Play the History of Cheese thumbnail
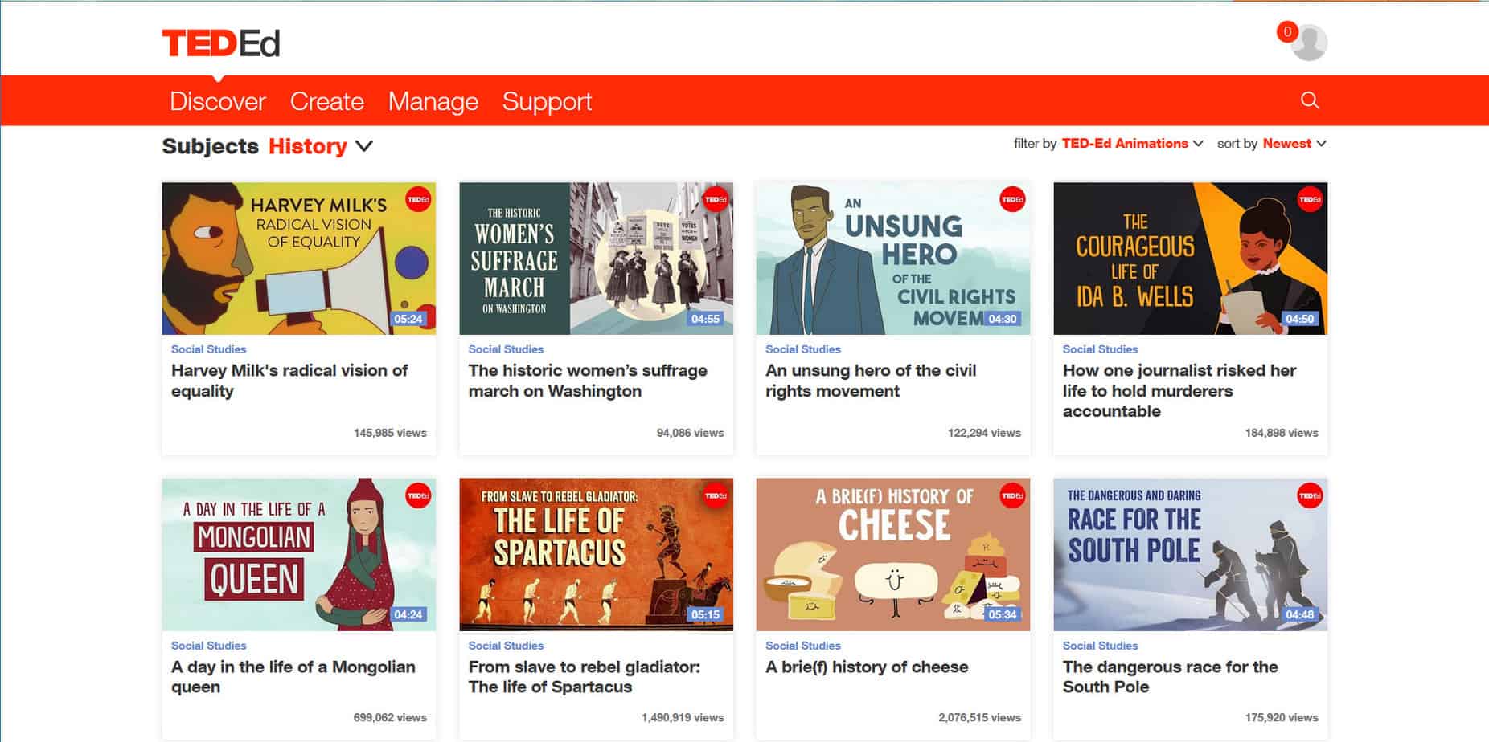 click(x=893, y=555)
